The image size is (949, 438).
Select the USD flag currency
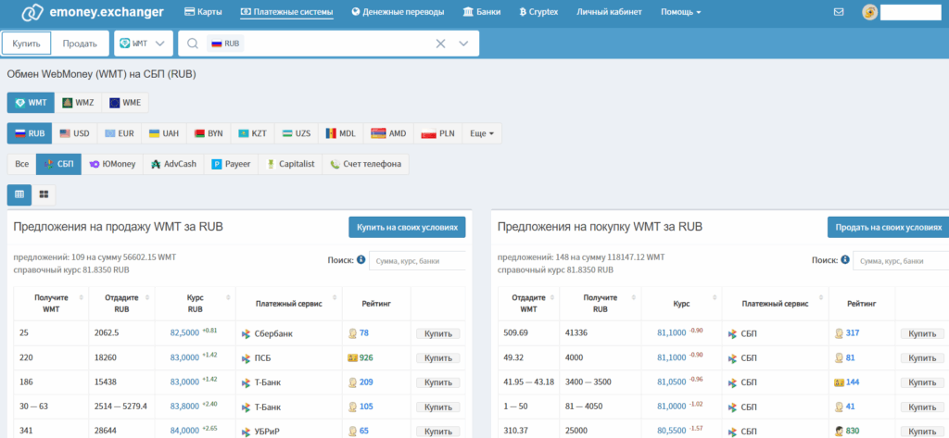pyautogui.click(x=75, y=133)
